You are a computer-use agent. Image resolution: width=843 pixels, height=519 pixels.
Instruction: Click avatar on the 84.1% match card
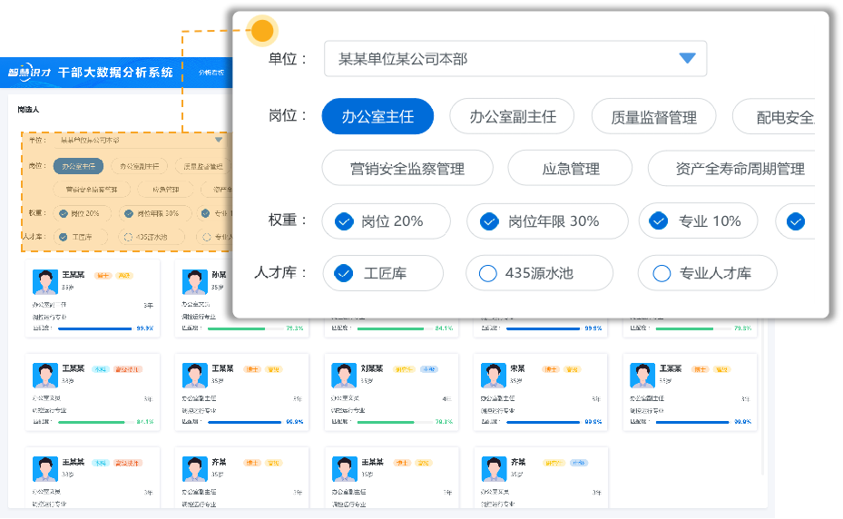45,375
